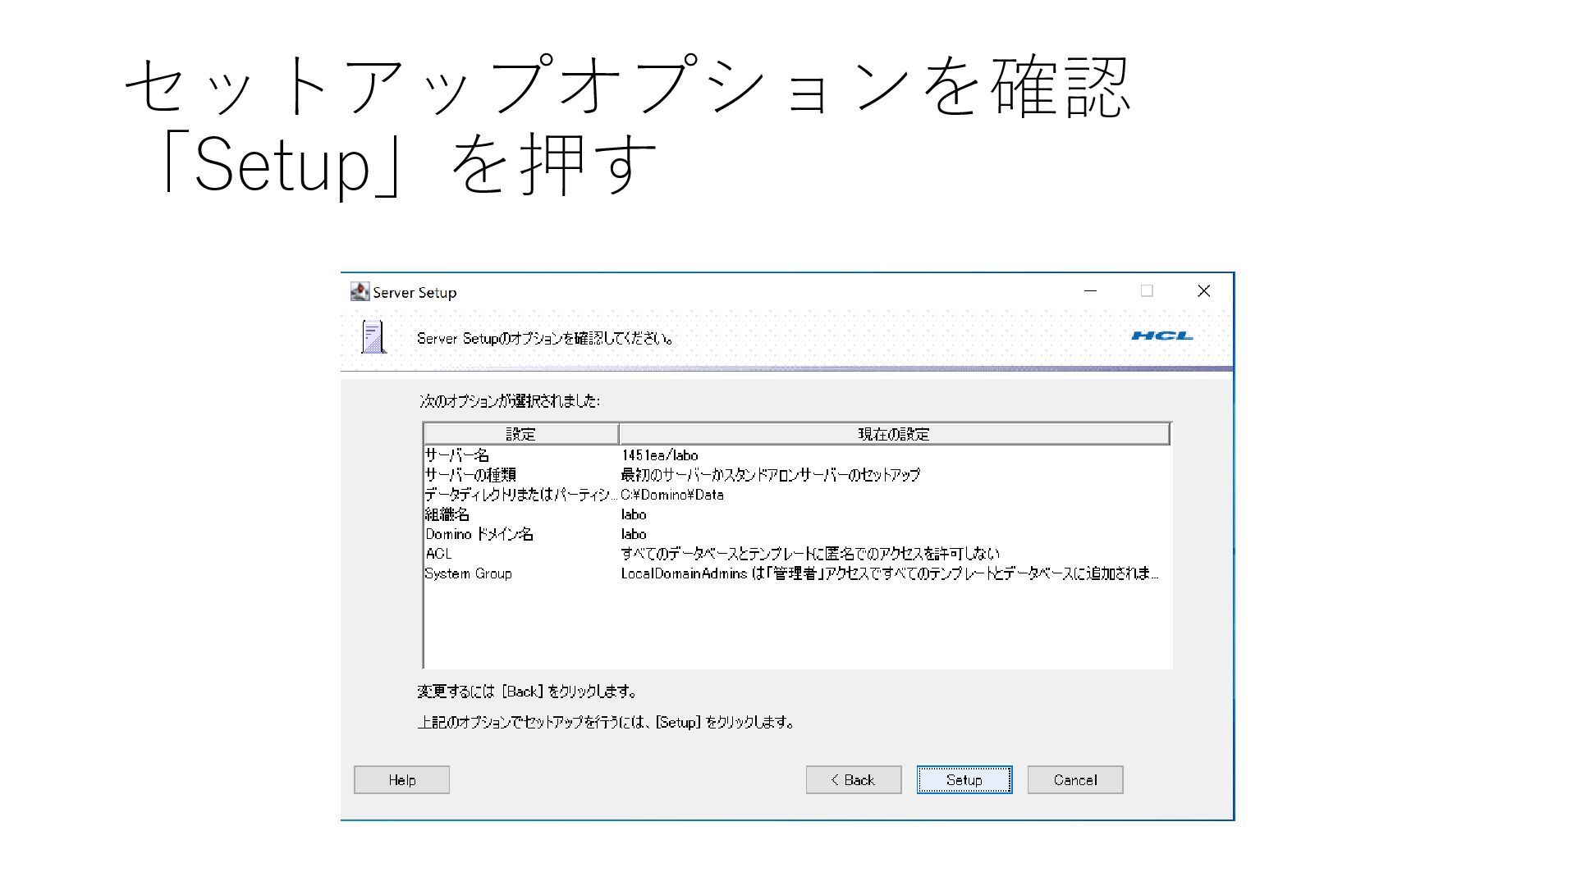Cancel the server setup
1576x886 pixels.
1074,779
